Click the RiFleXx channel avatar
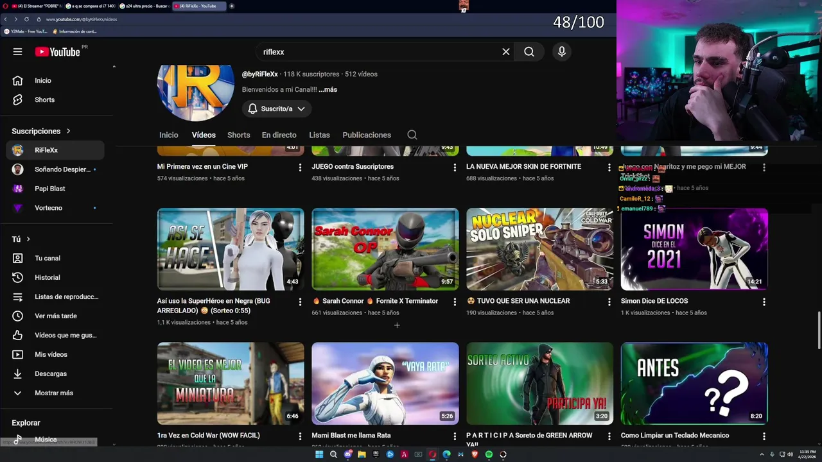Image resolution: width=822 pixels, height=462 pixels. pyautogui.click(x=196, y=92)
